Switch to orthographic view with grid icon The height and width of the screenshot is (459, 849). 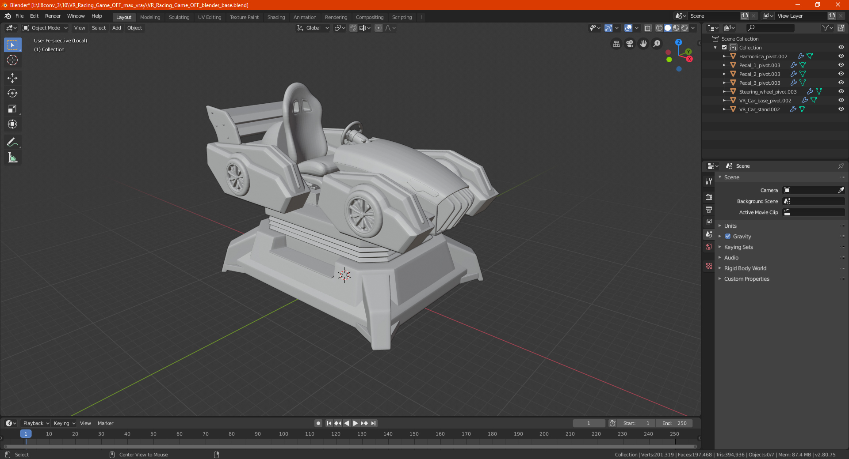tap(616, 44)
